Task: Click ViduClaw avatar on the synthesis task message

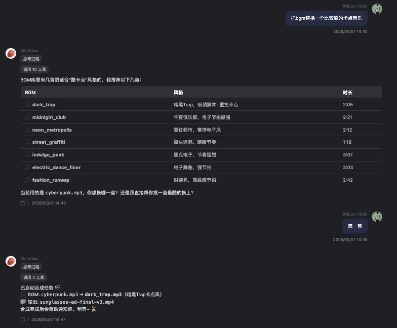Action: click(x=11, y=261)
